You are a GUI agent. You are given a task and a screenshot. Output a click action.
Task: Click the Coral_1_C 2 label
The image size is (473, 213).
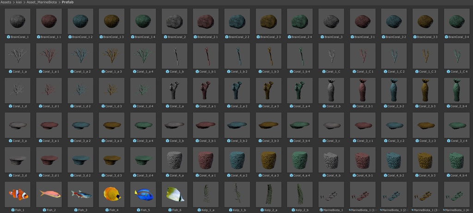pyautogui.click(x=396, y=71)
